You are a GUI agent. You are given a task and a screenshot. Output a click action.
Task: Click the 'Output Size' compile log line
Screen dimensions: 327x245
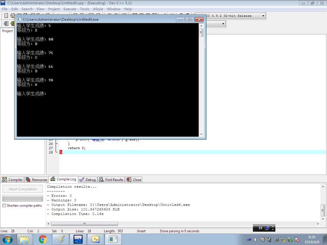tap(83, 209)
